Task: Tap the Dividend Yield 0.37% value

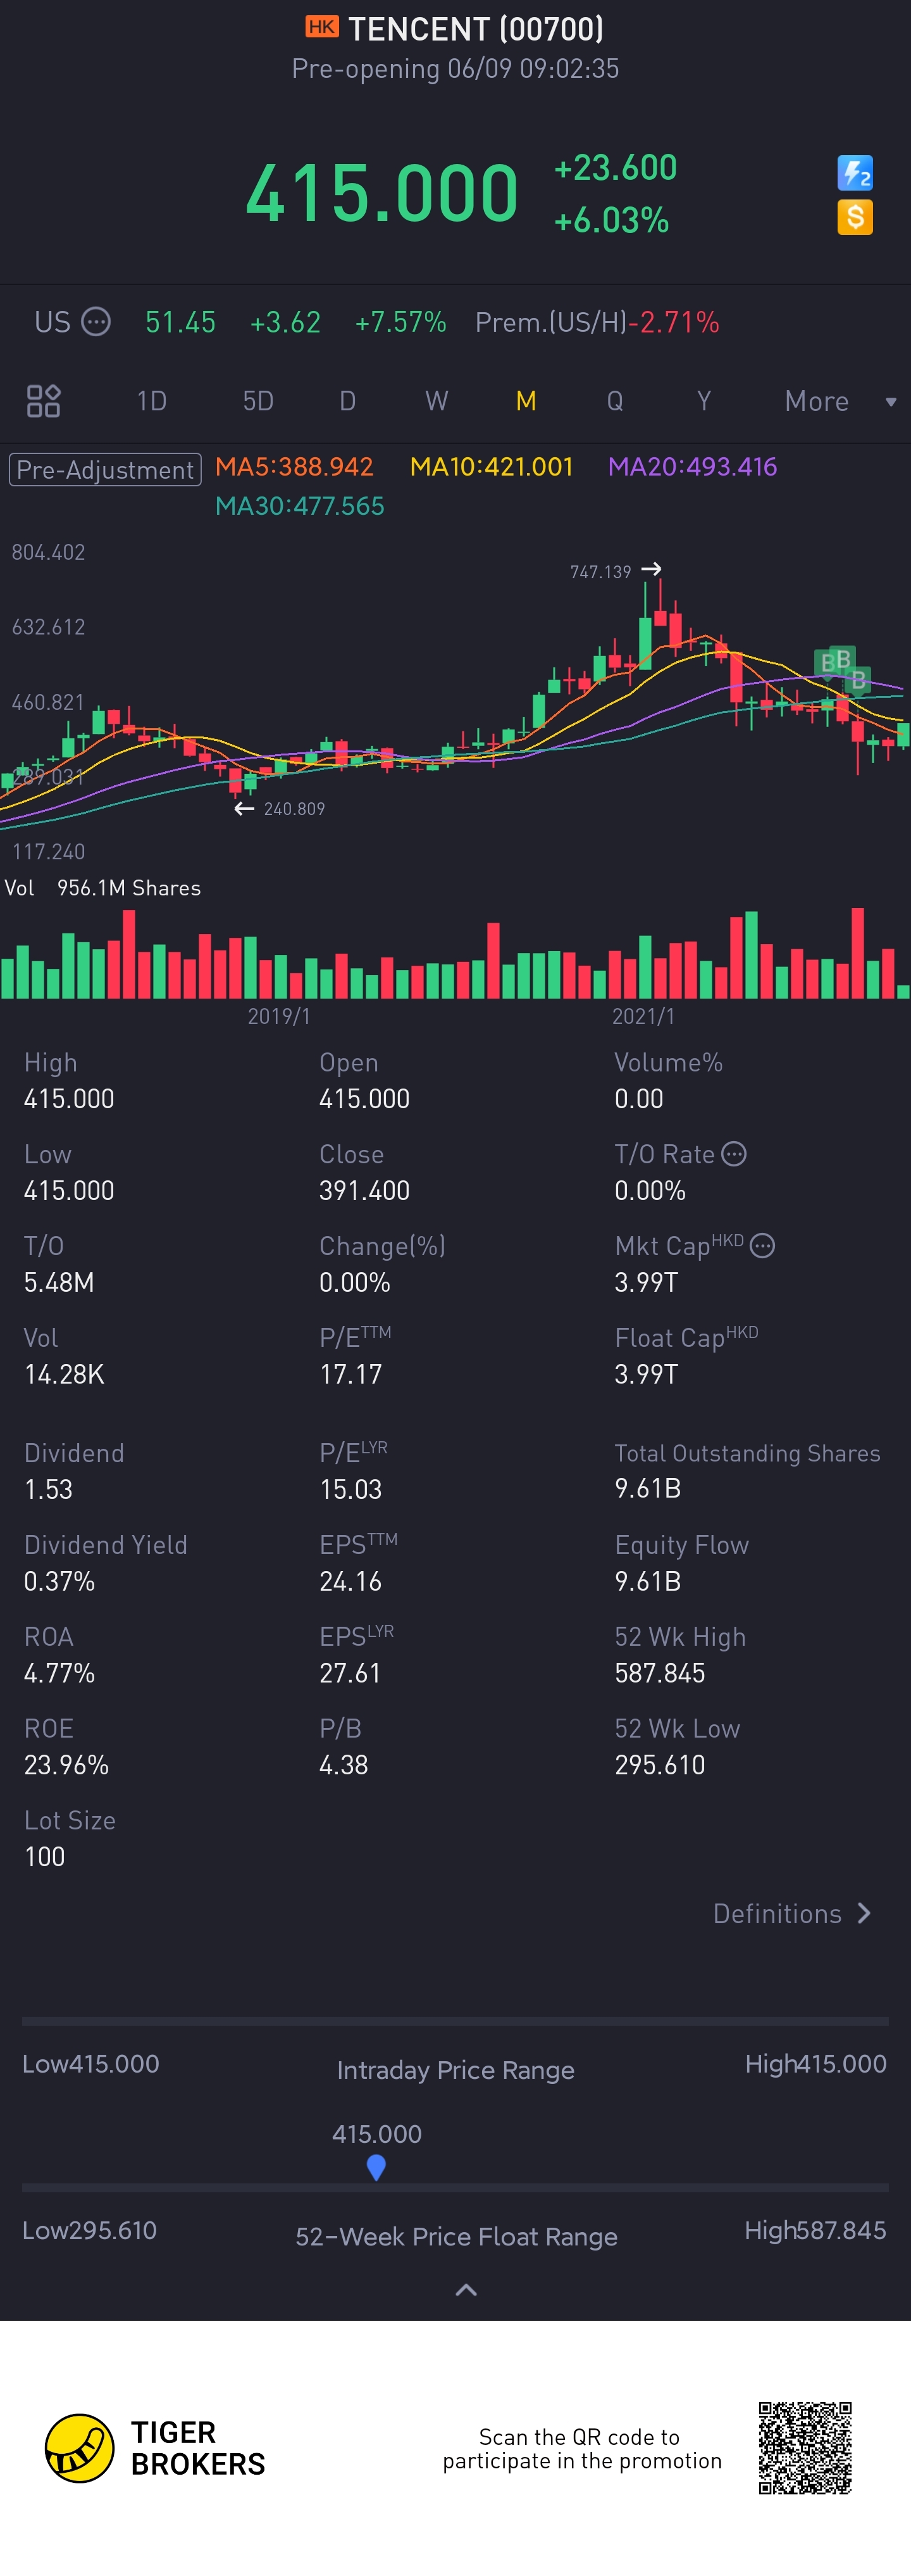Action: (60, 1581)
